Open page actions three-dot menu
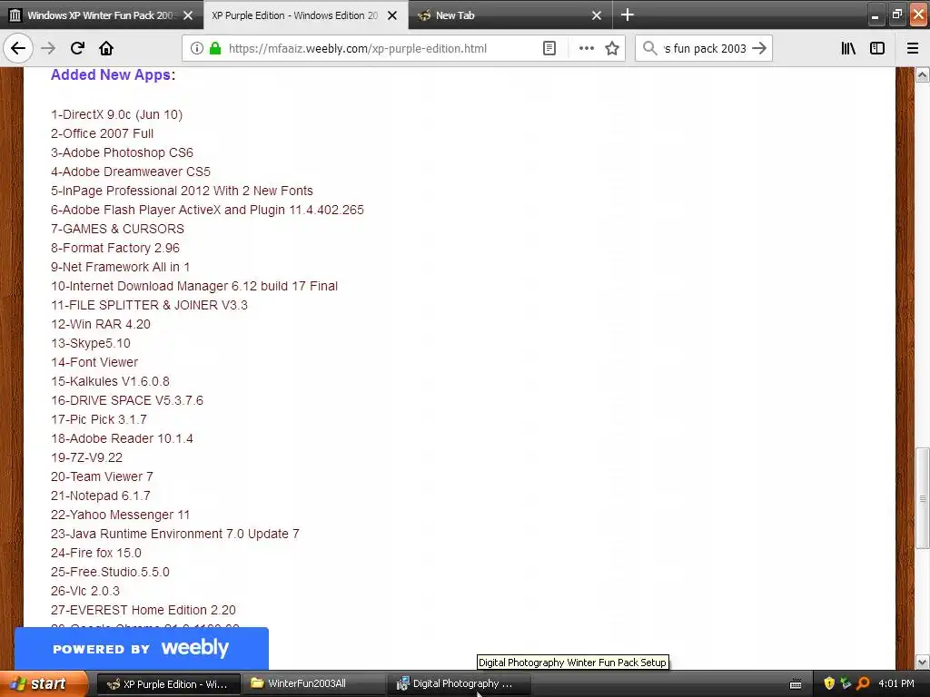 (586, 49)
